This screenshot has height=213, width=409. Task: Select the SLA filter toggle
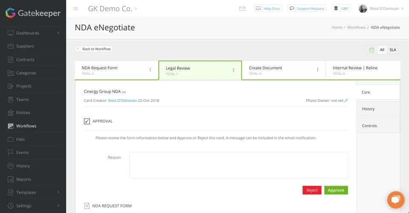pyautogui.click(x=393, y=50)
